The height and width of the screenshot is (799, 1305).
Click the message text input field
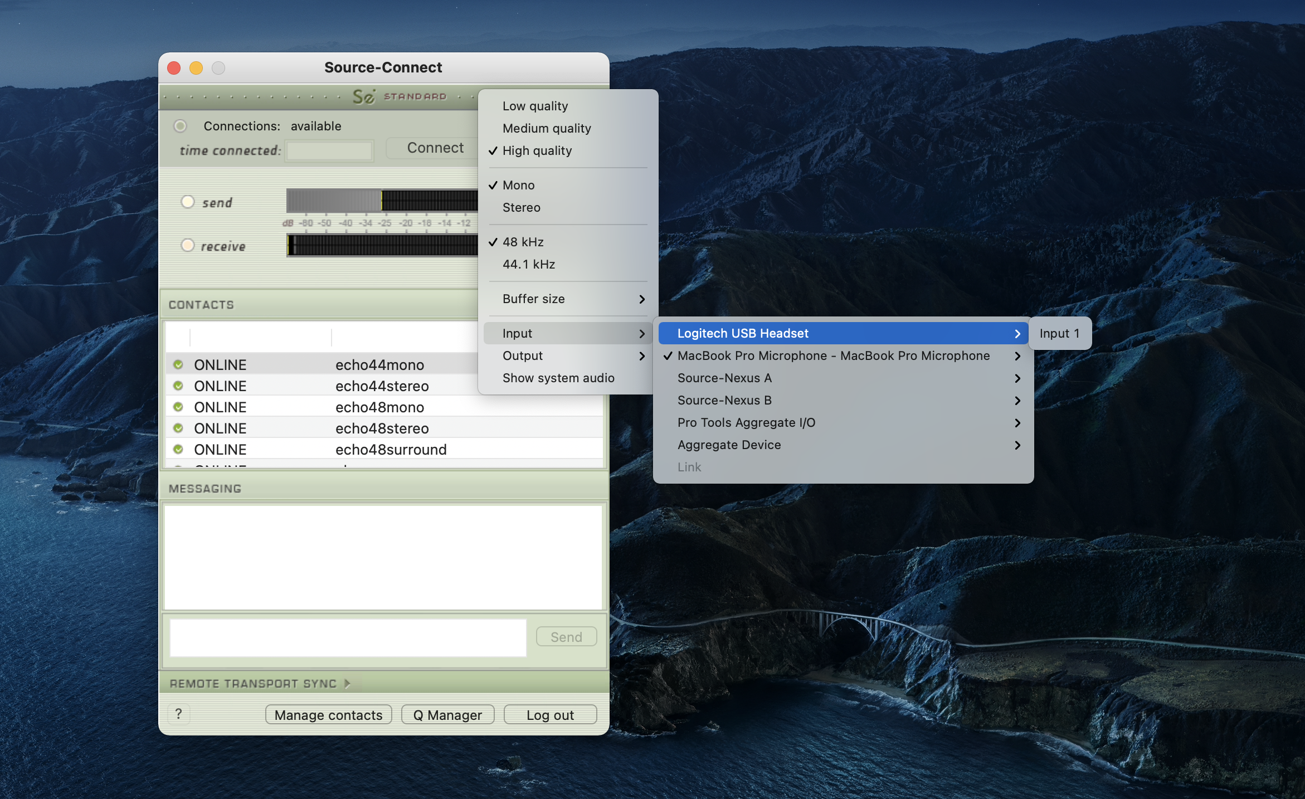click(x=348, y=637)
